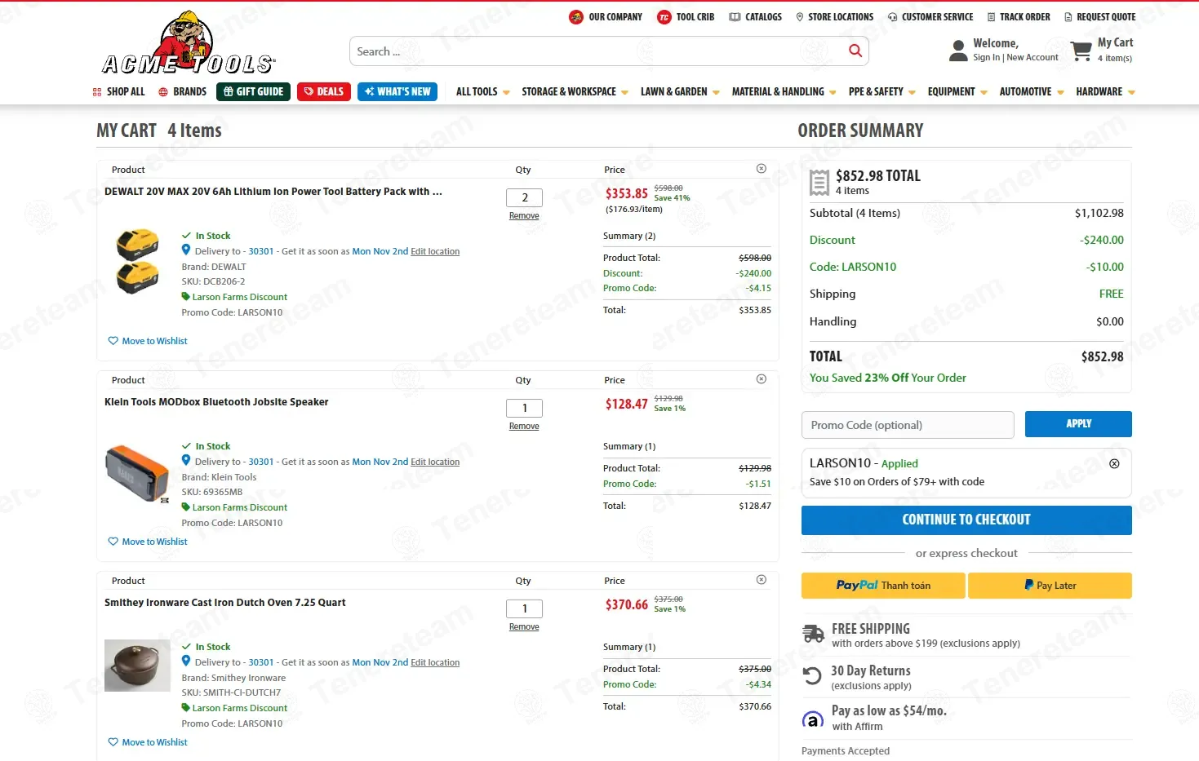1199x761 pixels.
Task: Click heart icon for Klein speaker wishlist
Action: coord(113,542)
